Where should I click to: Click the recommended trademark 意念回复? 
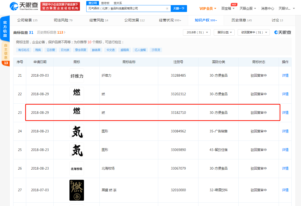point(80,50)
